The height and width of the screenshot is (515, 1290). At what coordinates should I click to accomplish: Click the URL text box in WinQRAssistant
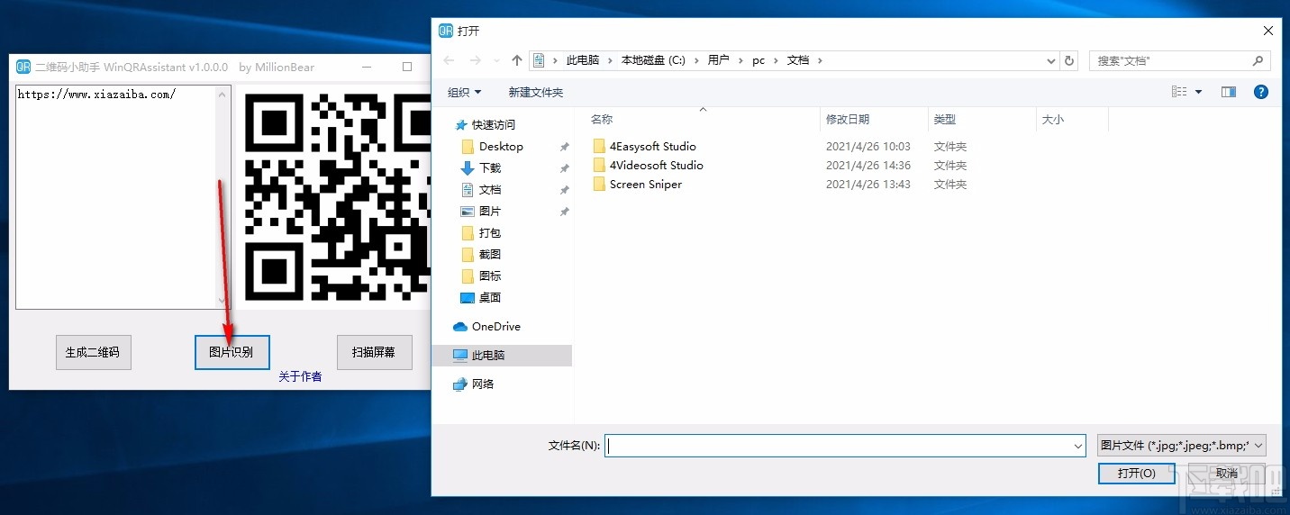point(116,197)
